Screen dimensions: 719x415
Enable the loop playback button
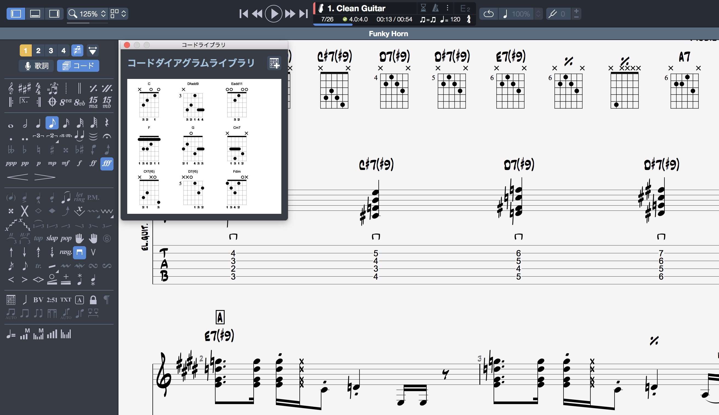489,14
